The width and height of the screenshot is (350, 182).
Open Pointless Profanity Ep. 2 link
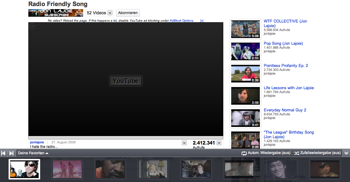pyautogui.click(x=286, y=65)
